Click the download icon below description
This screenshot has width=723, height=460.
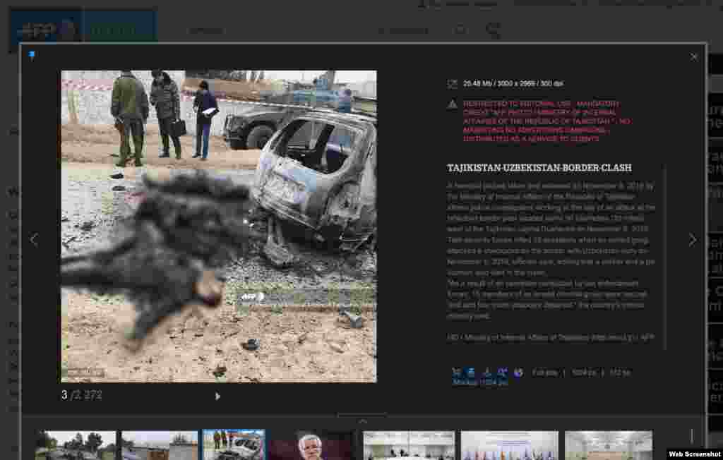[486, 373]
